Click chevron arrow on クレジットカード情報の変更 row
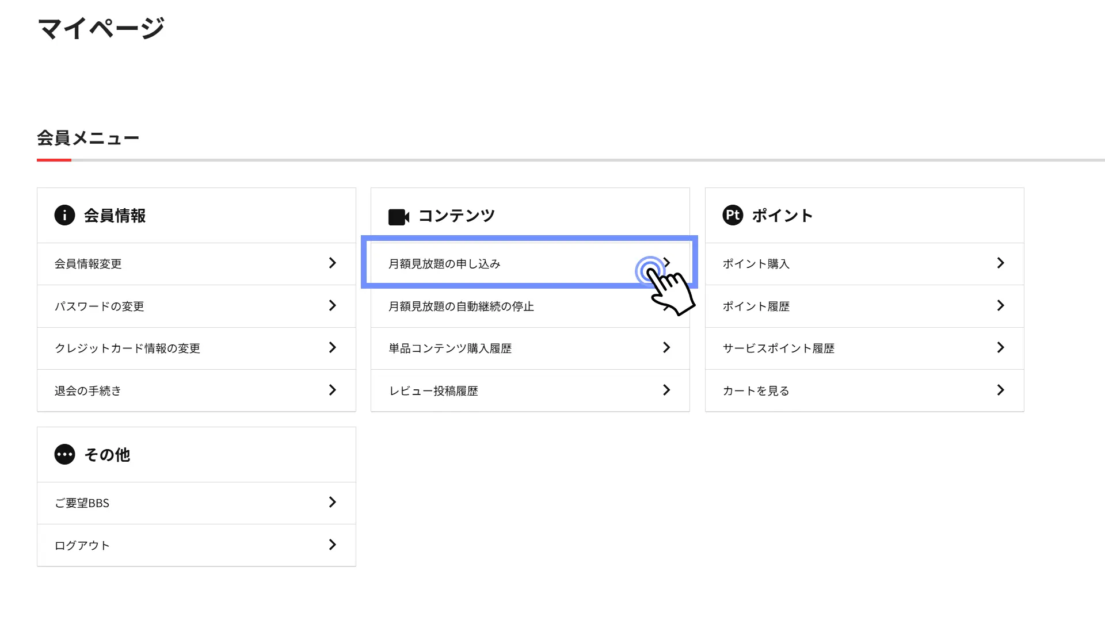The width and height of the screenshot is (1105, 621). click(x=333, y=347)
